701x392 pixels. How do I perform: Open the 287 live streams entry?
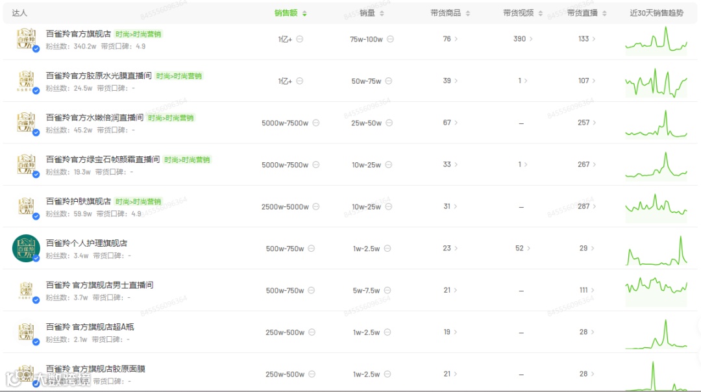pyautogui.click(x=587, y=206)
